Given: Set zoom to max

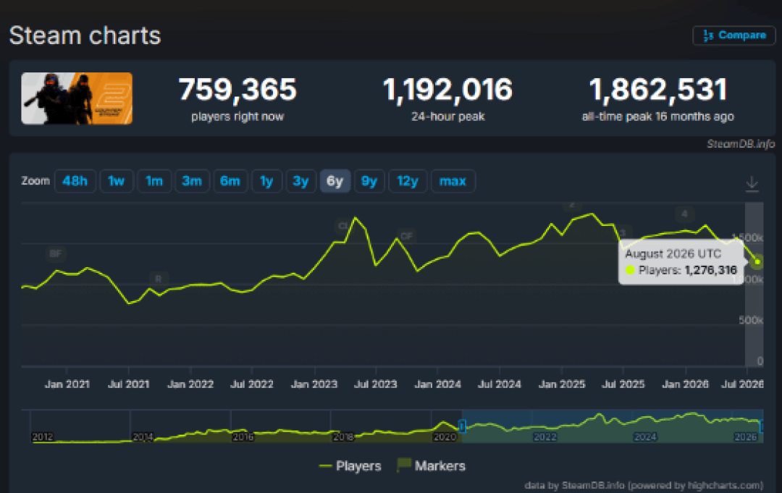Looking at the screenshot, I should coord(453,181).
